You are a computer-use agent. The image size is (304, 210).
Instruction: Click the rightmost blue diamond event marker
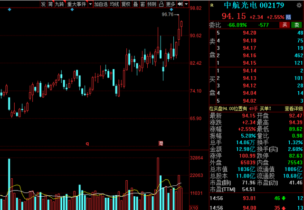[x=171, y=10]
